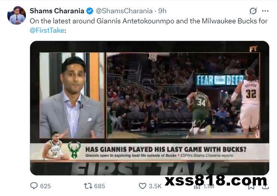Open the @FirstTake mention link
277x196 pixels.
tap(47, 30)
